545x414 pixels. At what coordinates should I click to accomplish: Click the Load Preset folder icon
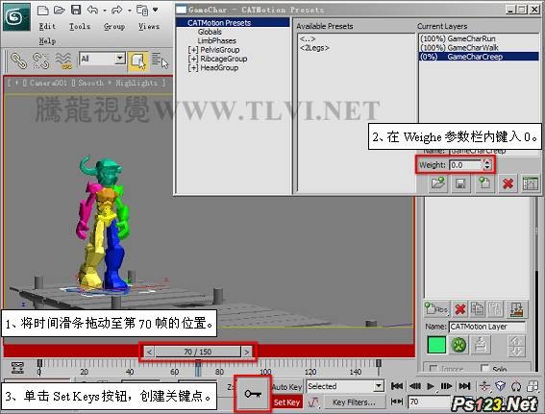(437, 183)
